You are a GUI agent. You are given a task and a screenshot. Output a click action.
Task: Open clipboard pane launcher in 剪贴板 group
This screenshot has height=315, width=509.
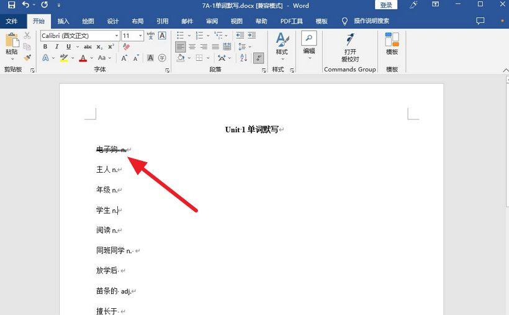(x=32, y=70)
